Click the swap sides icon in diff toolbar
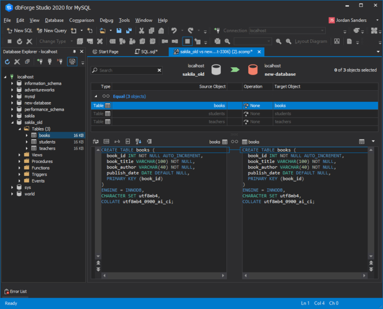 click(x=96, y=142)
